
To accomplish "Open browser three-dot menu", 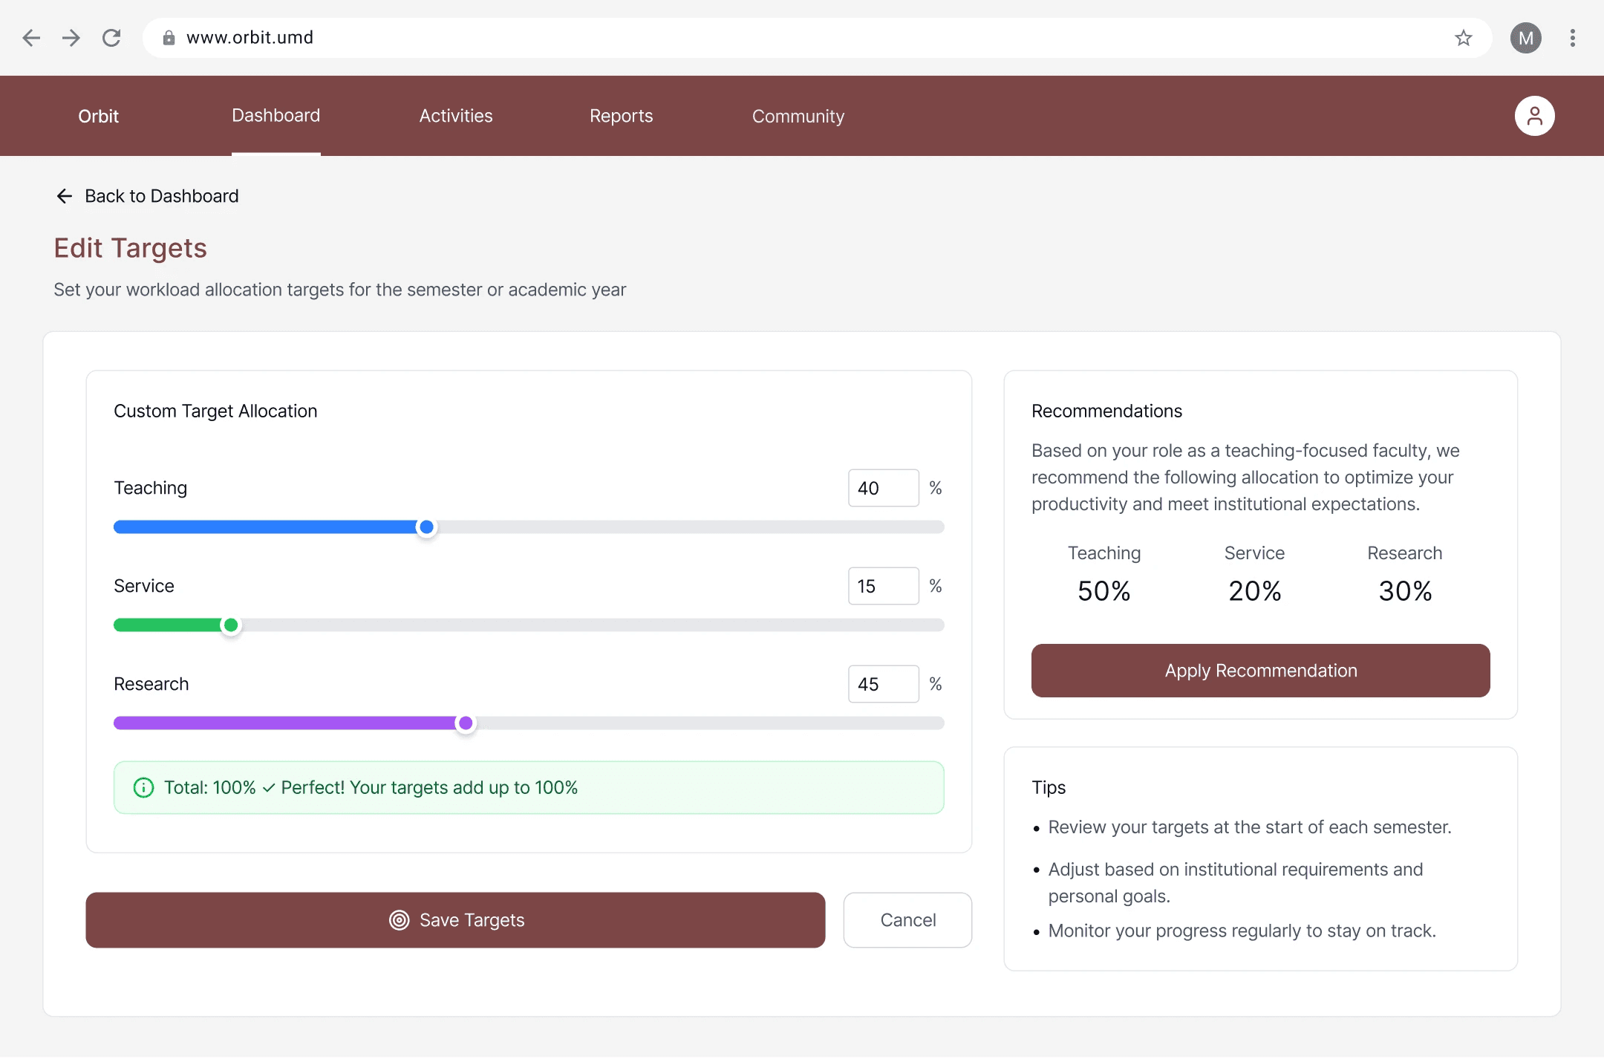I will tap(1572, 38).
